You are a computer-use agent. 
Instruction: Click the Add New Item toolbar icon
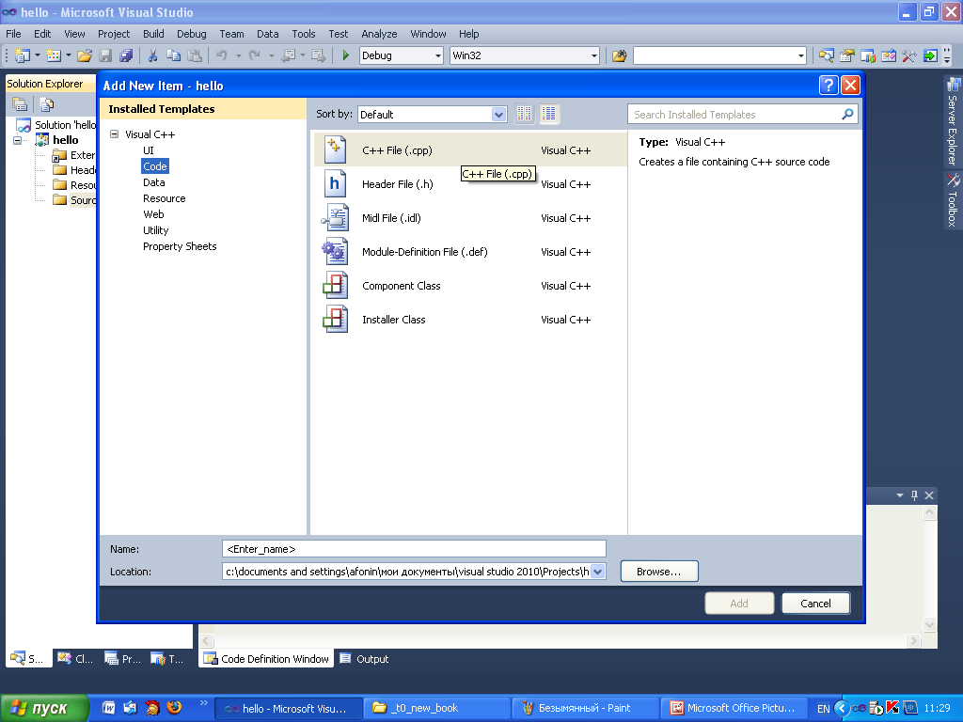click(54, 55)
